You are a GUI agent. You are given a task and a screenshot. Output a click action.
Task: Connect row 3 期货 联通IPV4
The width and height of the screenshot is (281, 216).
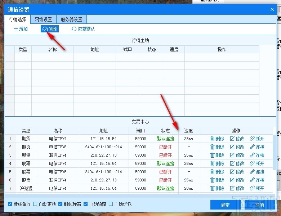(x=257, y=155)
